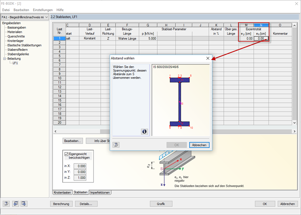
Task: Switch to the Stablasten tab
Action: point(81,192)
